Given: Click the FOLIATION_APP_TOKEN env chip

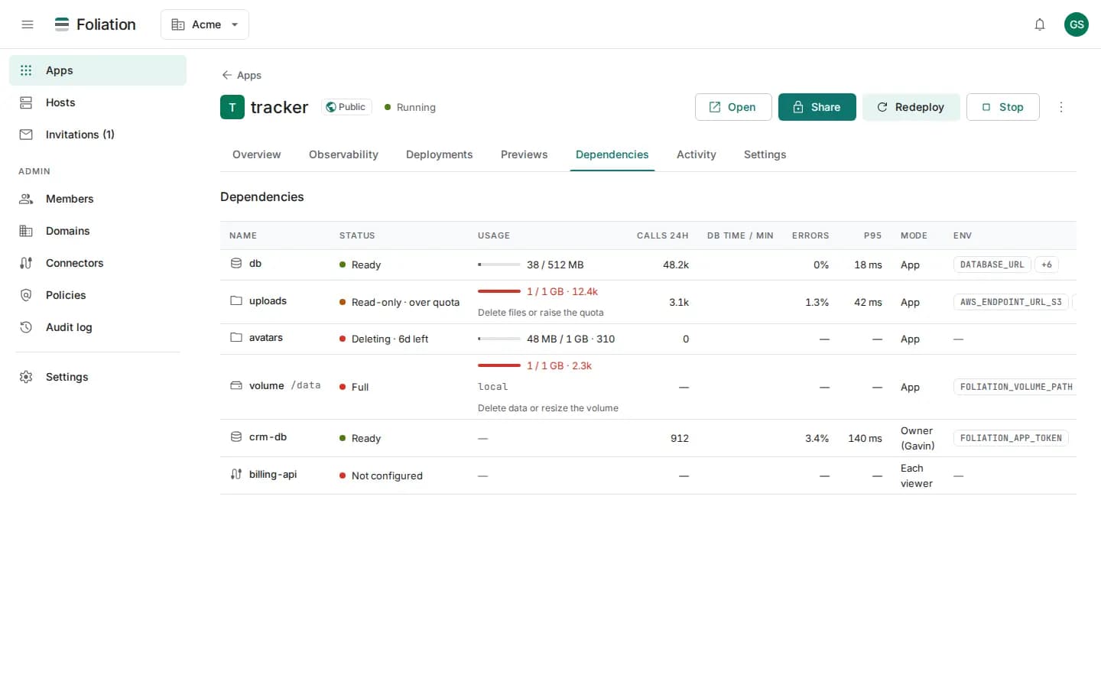Looking at the screenshot, I should click(1011, 438).
